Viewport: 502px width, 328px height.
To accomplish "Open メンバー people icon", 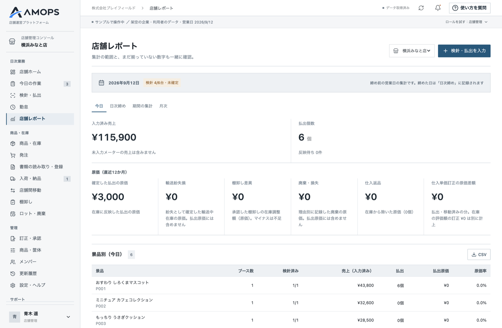I will (13, 262).
